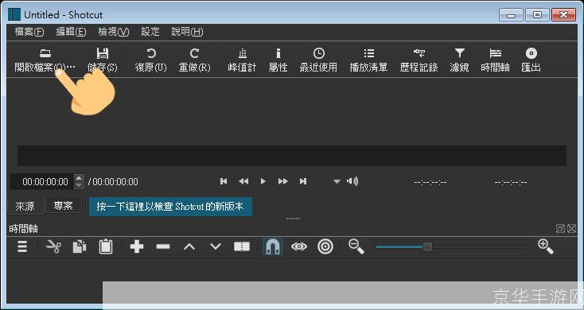
Task: Open the 屬性 (Properties) panel
Action: 278,60
